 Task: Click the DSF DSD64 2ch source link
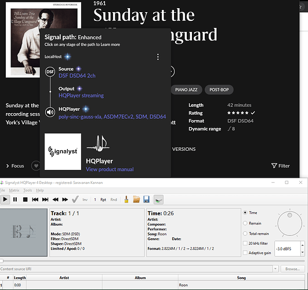77,76
